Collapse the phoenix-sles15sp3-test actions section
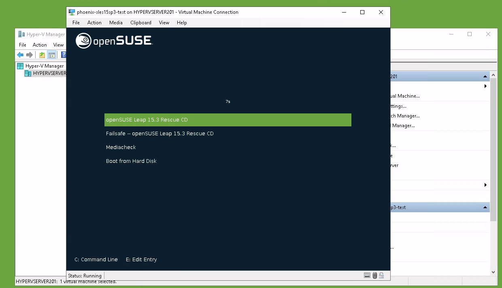Screen dimensions: 502x288 485,207
